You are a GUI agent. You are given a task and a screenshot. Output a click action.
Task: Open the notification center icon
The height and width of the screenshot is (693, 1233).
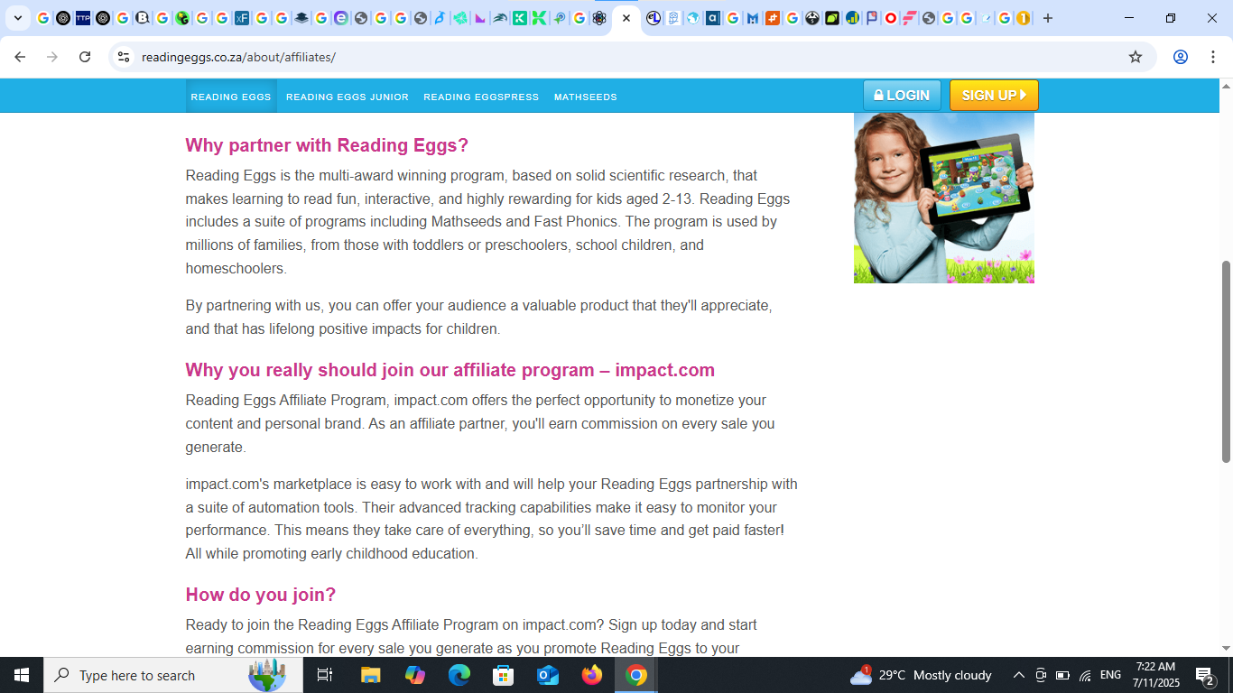[x=1205, y=675]
